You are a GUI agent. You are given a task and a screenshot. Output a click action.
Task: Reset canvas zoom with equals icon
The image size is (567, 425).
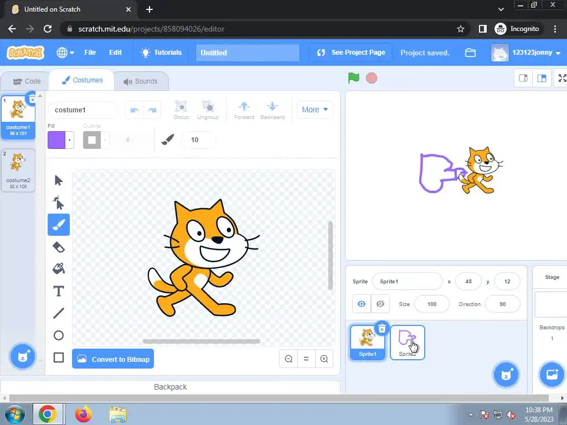click(306, 359)
